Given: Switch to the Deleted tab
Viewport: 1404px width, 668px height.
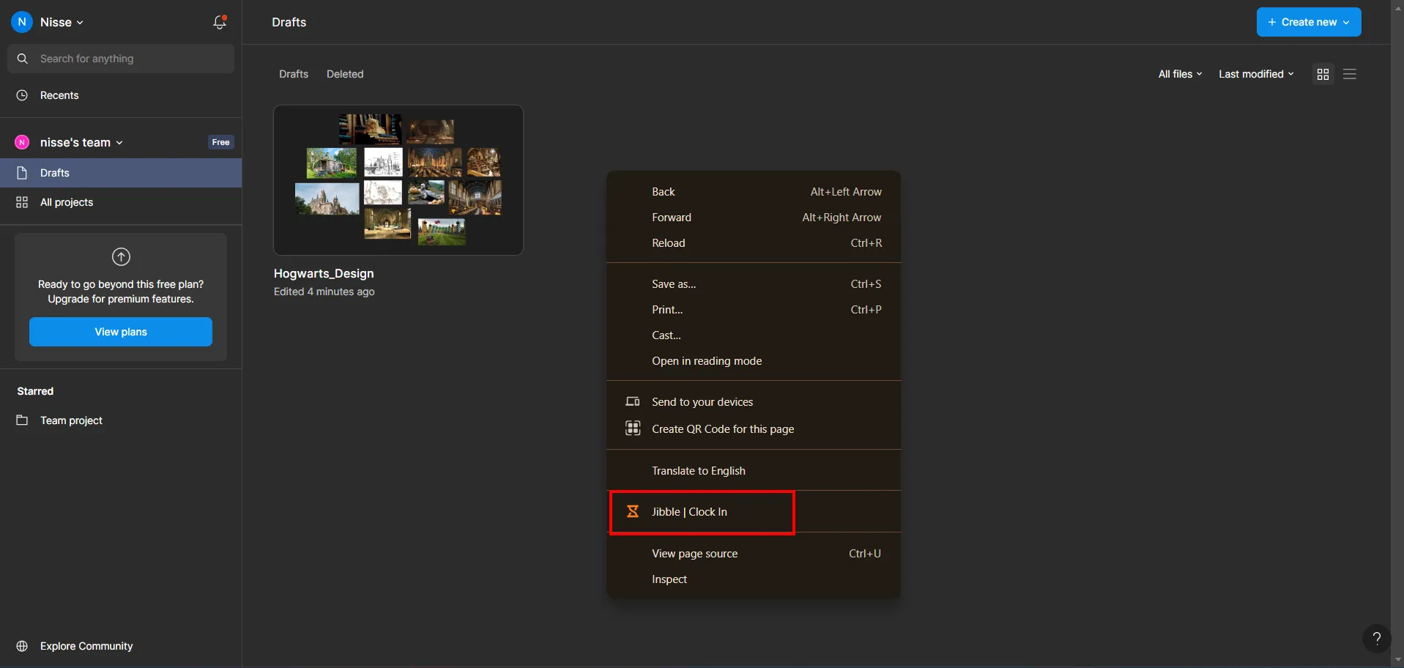Looking at the screenshot, I should 345,74.
